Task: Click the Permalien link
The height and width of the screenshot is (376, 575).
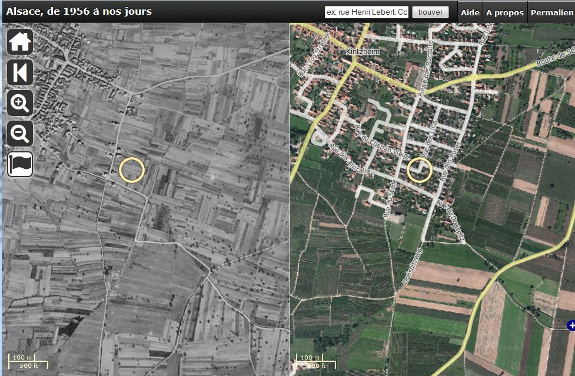Action: (x=552, y=12)
